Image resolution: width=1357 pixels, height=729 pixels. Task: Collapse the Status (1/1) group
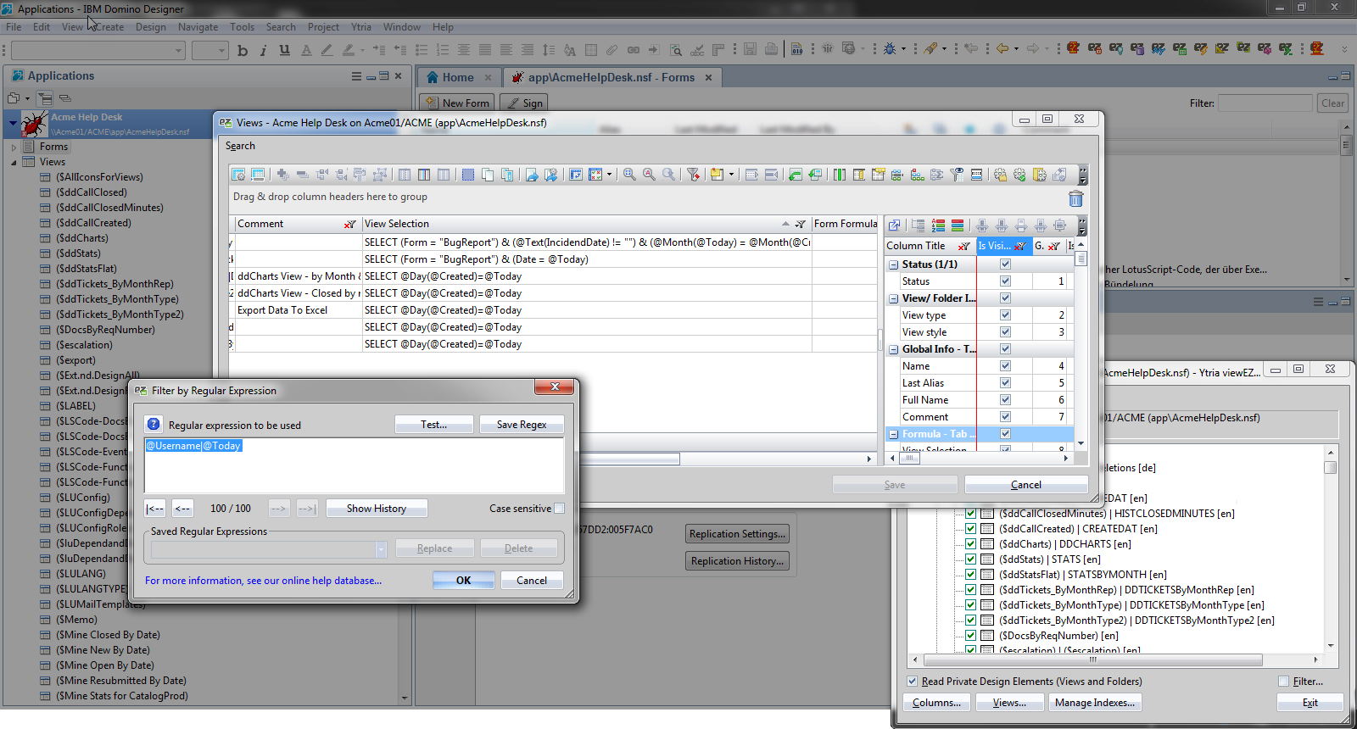point(893,264)
